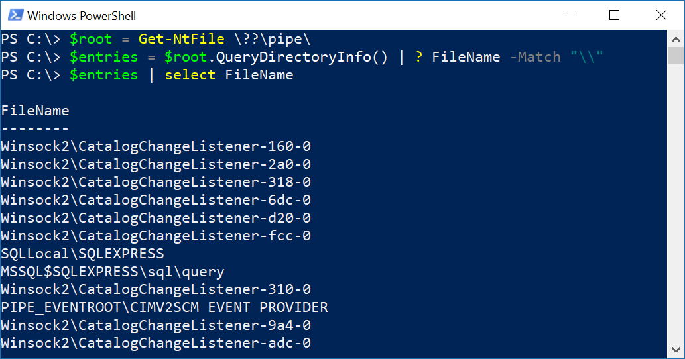This screenshot has width=685, height=359.
Task: Click the SQLLocal\SQLEXPRESS output line
Action: pyautogui.click(x=83, y=254)
